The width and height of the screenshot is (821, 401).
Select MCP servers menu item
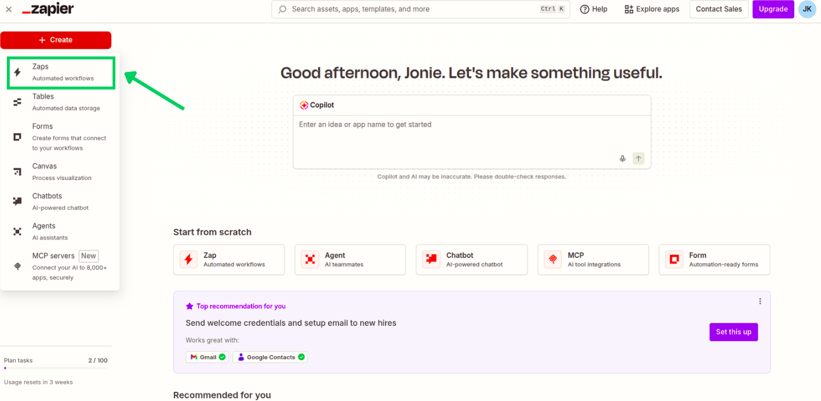(60, 267)
